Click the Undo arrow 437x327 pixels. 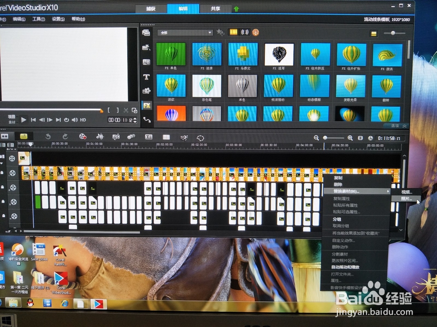pyautogui.click(x=48, y=136)
